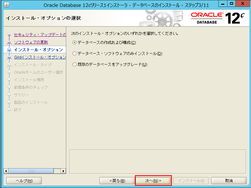Click left arrow of sidebar scrollbar
251x188 pixels.
click(6, 171)
